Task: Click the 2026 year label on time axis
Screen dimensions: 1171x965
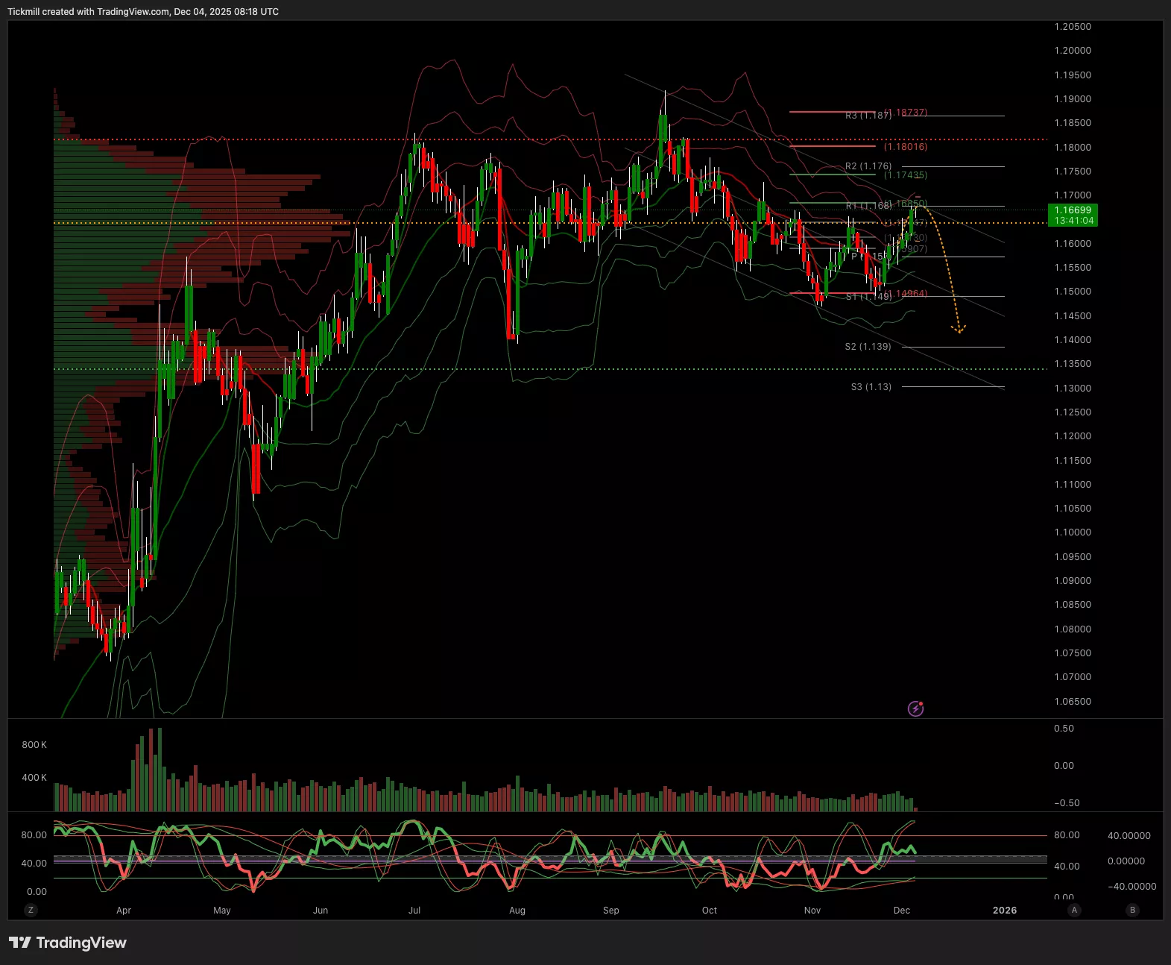Action: coord(1004,910)
